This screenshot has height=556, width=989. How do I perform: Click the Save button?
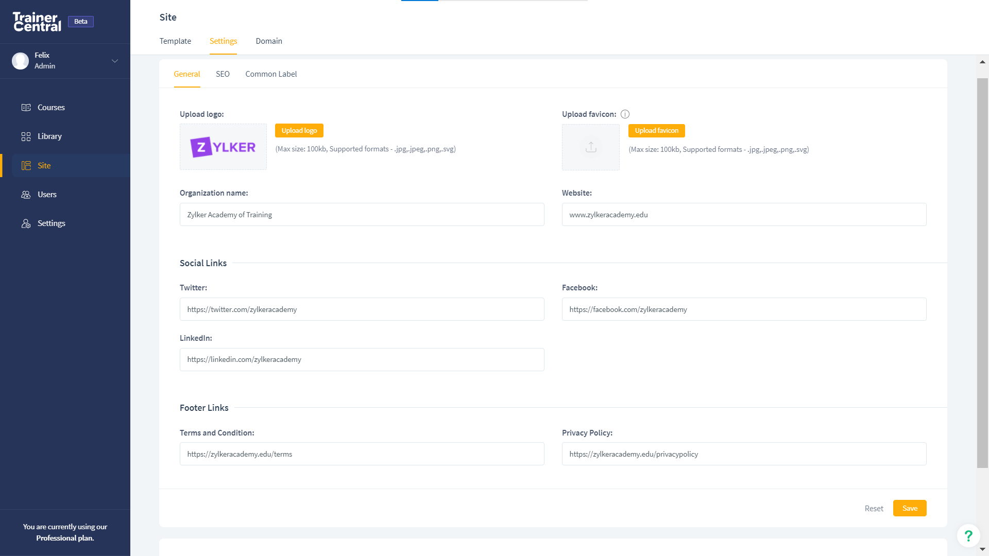click(x=909, y=508)
